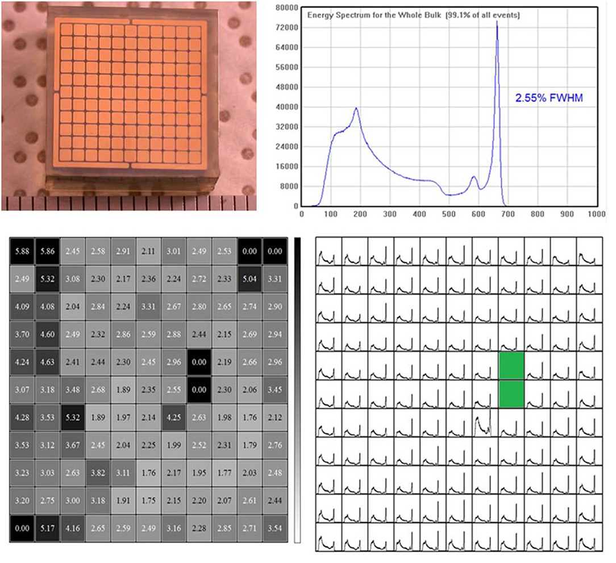The width and height of the screenshot is (616, 563).
Task: Select the map cell showing 2.06
Action: [249, 390]
